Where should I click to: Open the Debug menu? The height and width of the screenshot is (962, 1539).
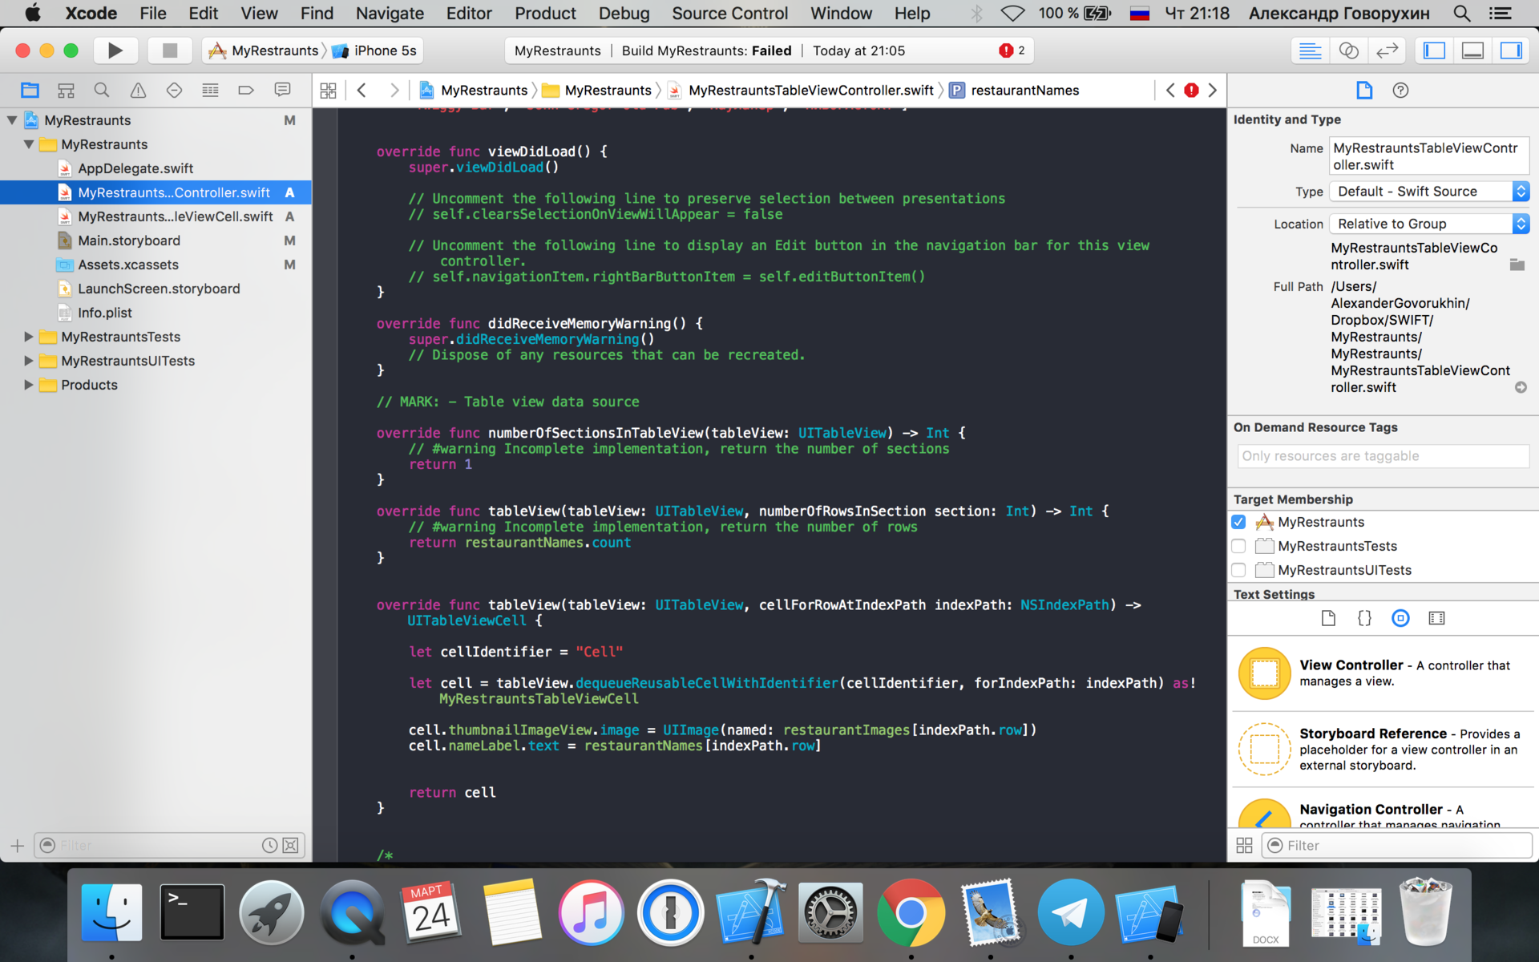pyautogui.click(x=624, y=14)
